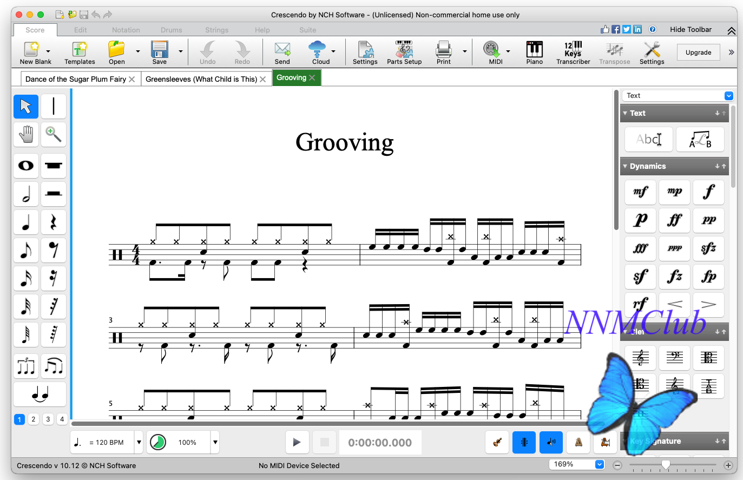Click the zoom in plus button
The width and height of the screenshot is (743, 480).
click(x=728, y=465)
